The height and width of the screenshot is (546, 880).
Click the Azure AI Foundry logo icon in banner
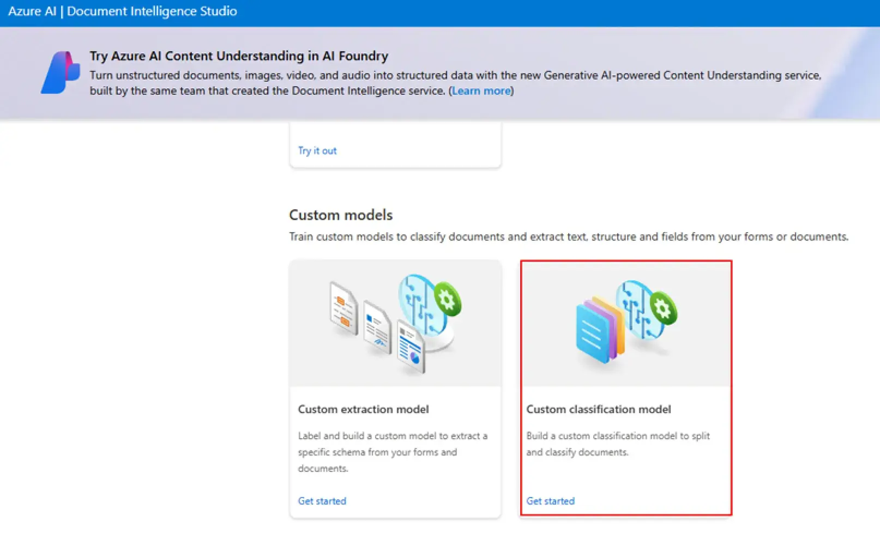tap(61, 73)
